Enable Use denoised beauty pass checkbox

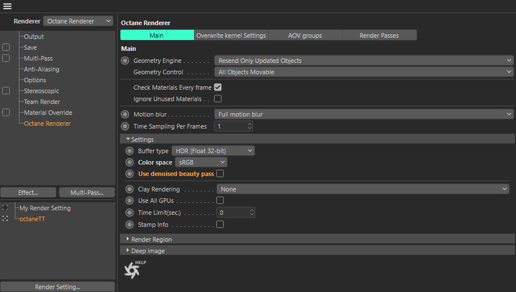[x=220, y=174]
